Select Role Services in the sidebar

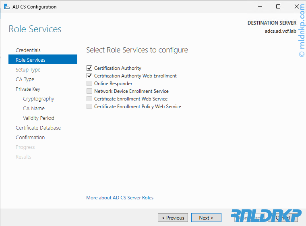click(x=31, y=60)
